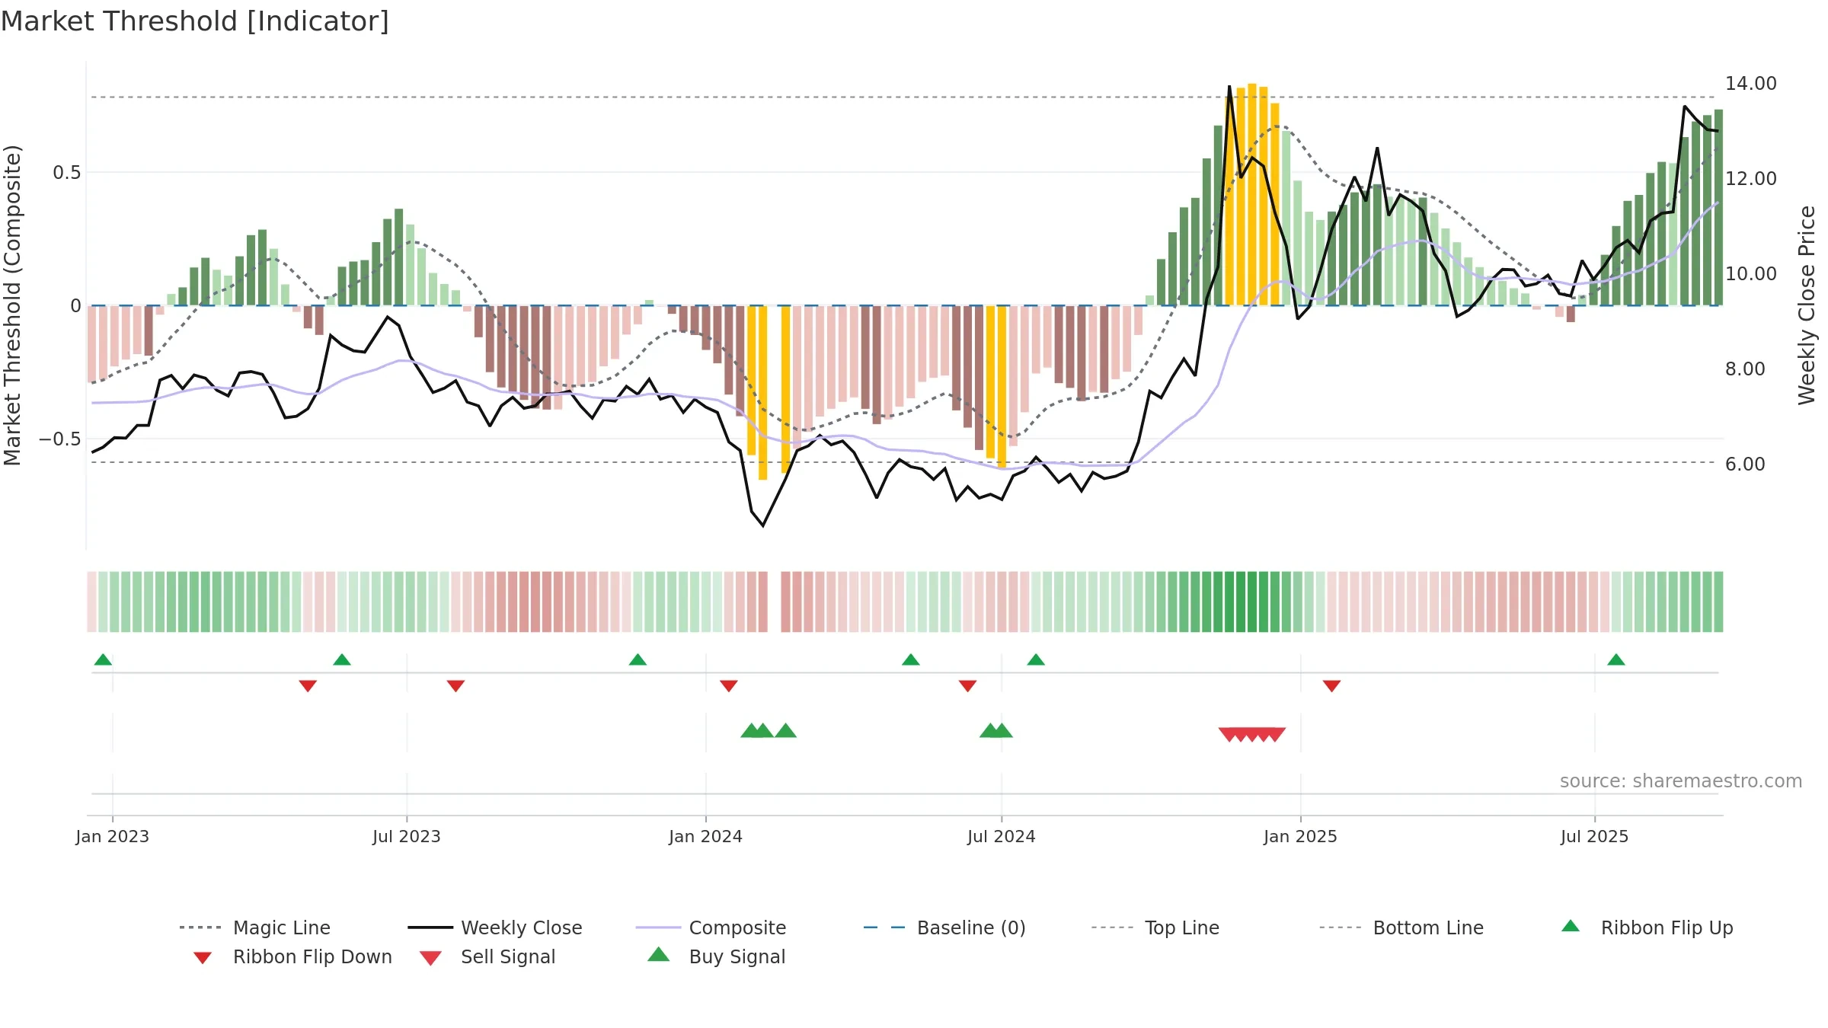Toggle the Baseline (0) legend entry
The image size is (1828, 1028).
click(944, 927)
